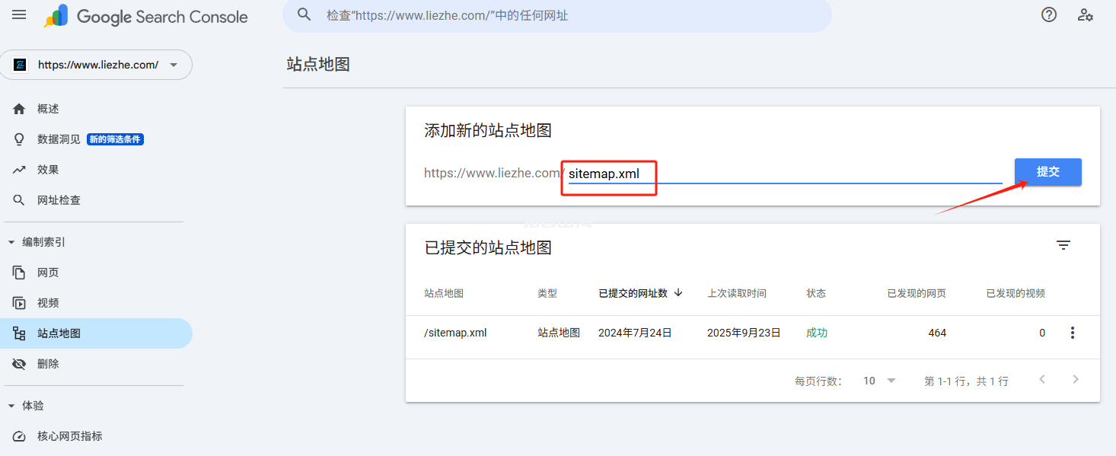The height and width of the screenshot is (456, 1116).
Task: Click the 类型 column header
Action: [x=547, y=293]
